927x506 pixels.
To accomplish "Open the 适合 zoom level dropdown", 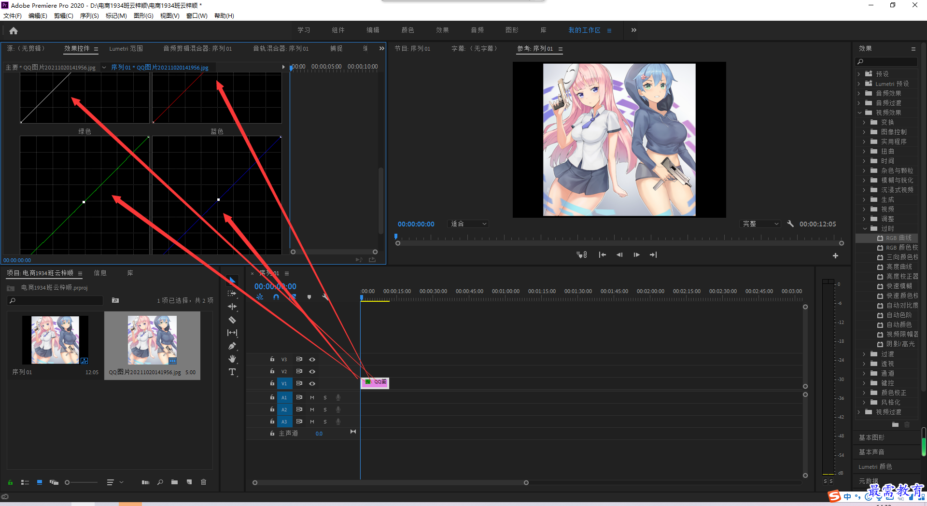I will (468, 224).
